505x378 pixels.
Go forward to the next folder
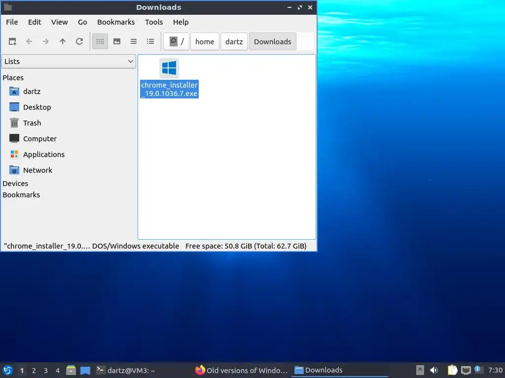(46, 41)
